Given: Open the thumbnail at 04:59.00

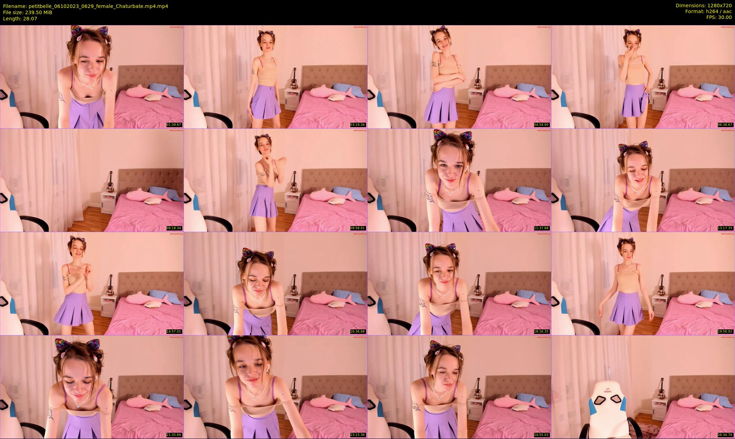Looking at the screenshot, I should tap(459, 76).
